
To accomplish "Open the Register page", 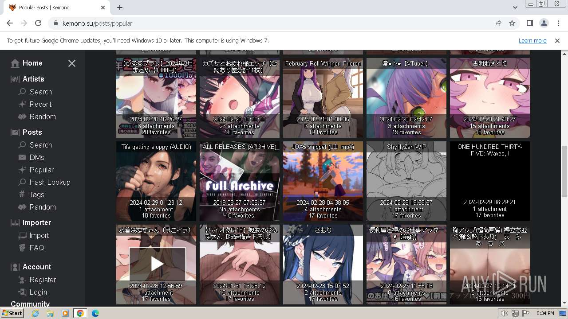I will click(x=37, y=280).
